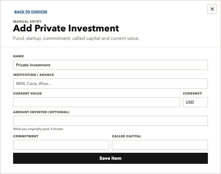Viewport: 221px width, 174px height.
Task: Click the CURRENT VALUE label text
Action: coord(28,93)
